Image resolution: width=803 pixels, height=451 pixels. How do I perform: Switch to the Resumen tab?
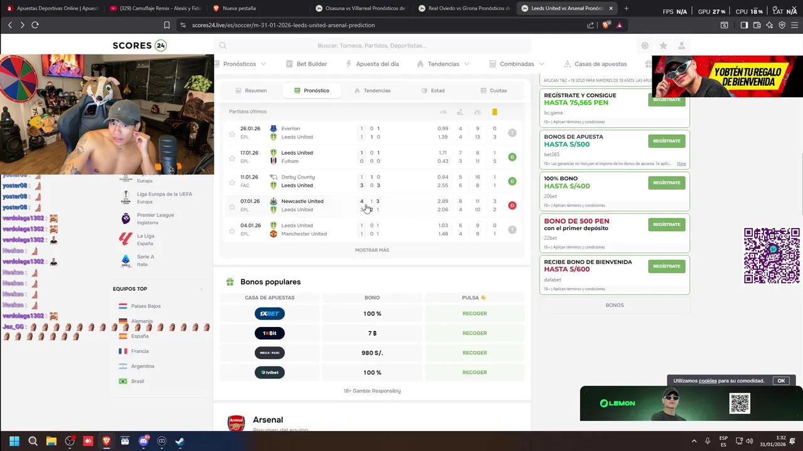[251, 91]
